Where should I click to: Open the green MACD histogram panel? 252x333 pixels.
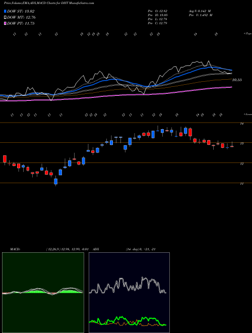(x=43, y=293)
